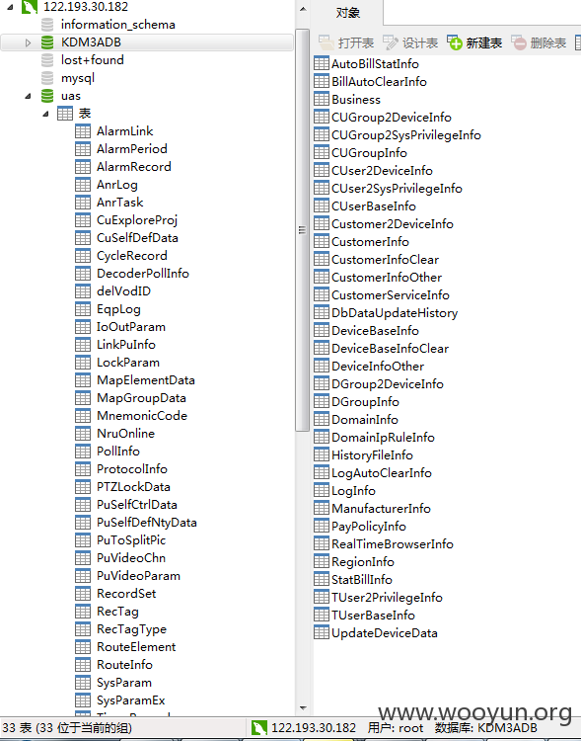Click the UpdateDeviceData table icon
581x741 pixels.
tap(322, 632)
